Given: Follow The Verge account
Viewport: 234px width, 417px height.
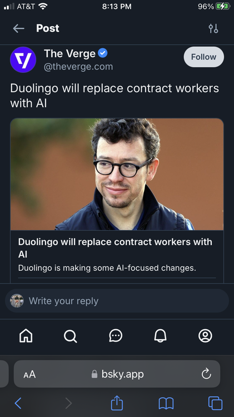Looking at the screenshot, I should pos(203,57).
